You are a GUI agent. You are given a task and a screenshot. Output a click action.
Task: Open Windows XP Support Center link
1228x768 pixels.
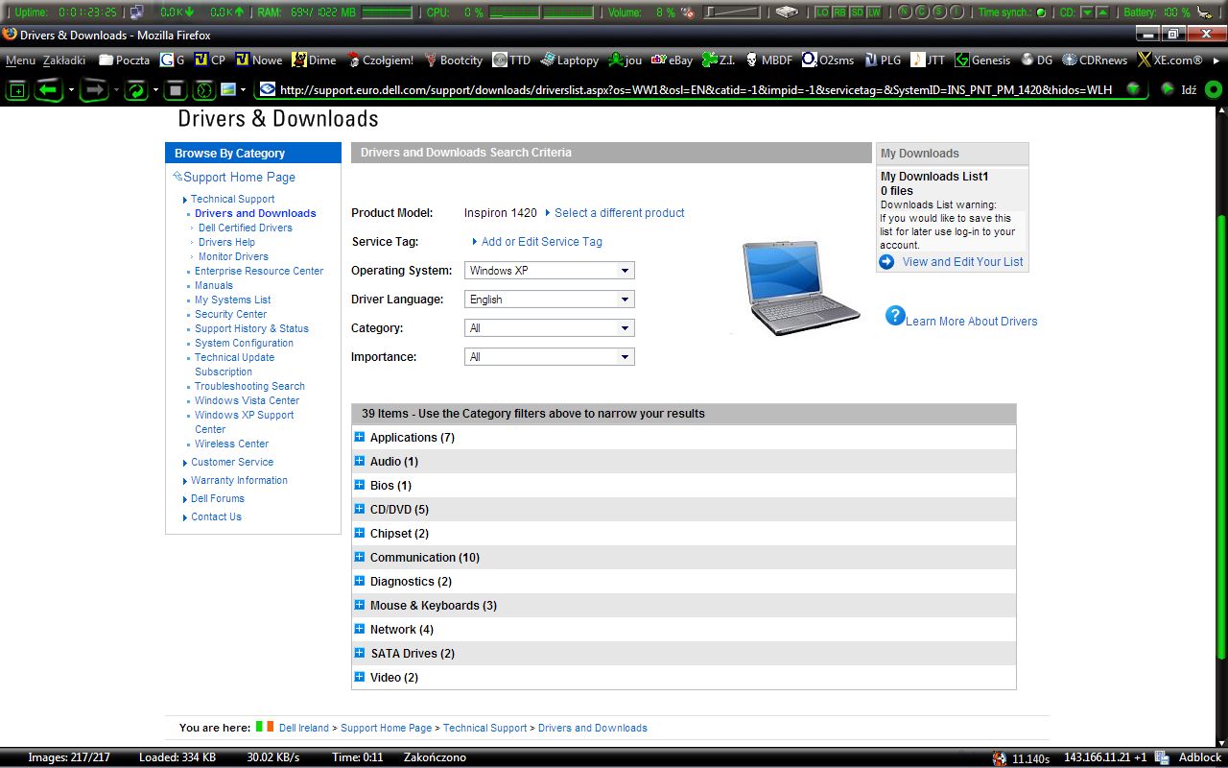tap(244, 422)
